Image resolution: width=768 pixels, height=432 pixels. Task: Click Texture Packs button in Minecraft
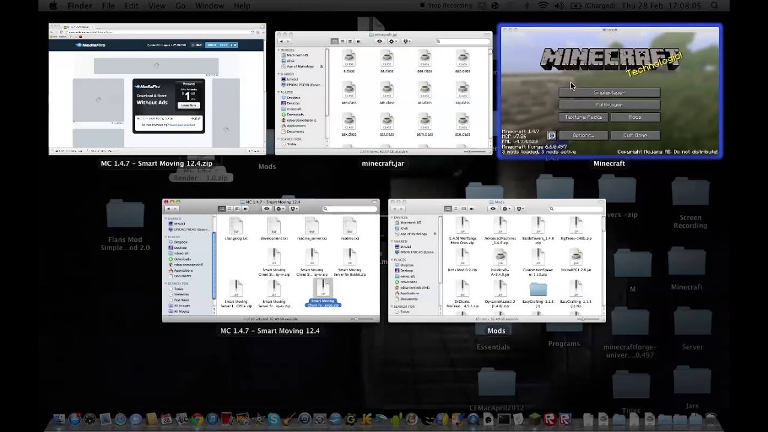pyautogui.click(x=584, y=118)
